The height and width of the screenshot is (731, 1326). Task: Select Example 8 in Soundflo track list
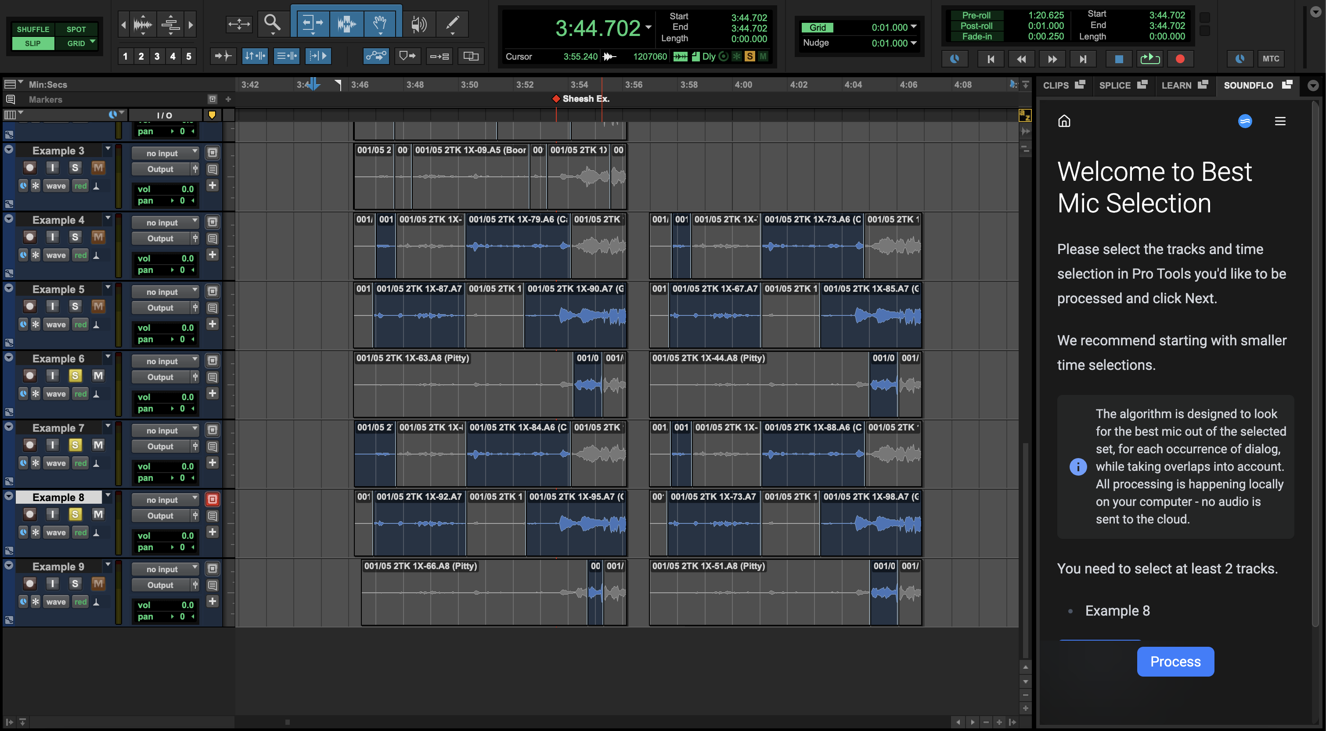1117,611
